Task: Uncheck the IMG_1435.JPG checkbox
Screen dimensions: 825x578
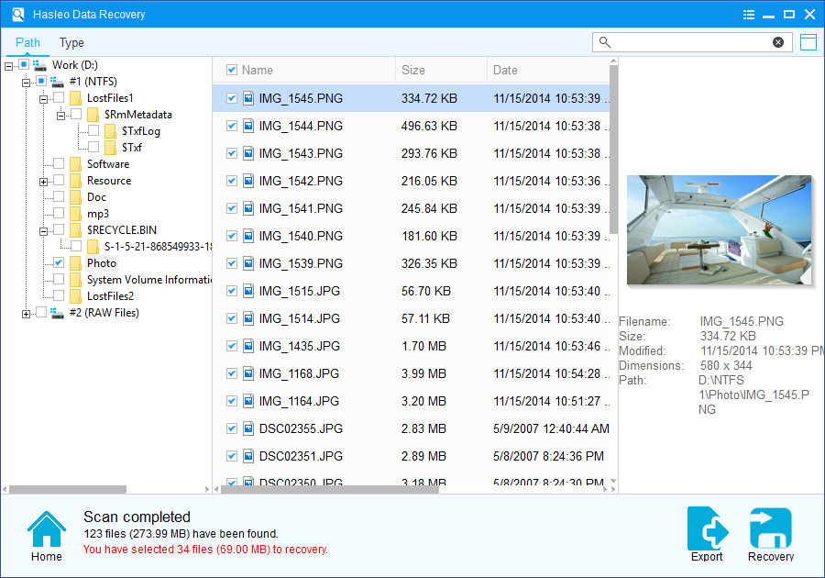Action: [x=232, y=346]
